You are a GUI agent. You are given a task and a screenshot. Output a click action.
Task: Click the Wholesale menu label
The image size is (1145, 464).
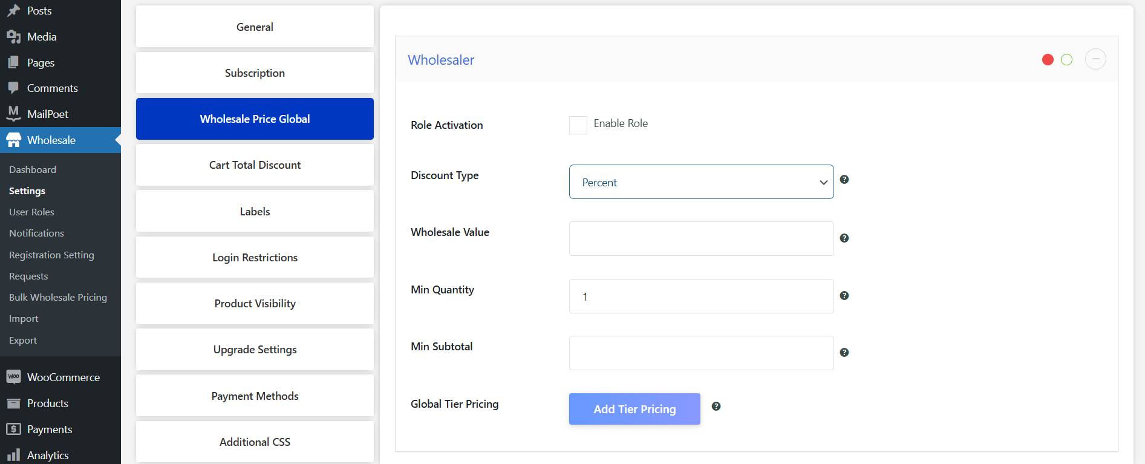[x=51, y=140]
